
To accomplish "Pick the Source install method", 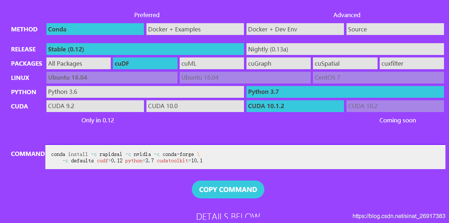I will pos(395,29).
